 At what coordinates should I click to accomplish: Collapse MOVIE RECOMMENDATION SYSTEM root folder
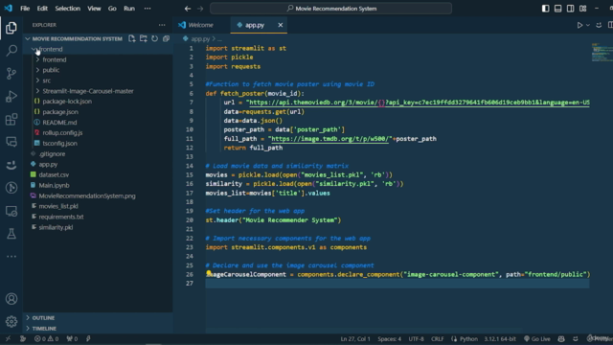pyautogui.click(x=77, y=38)
